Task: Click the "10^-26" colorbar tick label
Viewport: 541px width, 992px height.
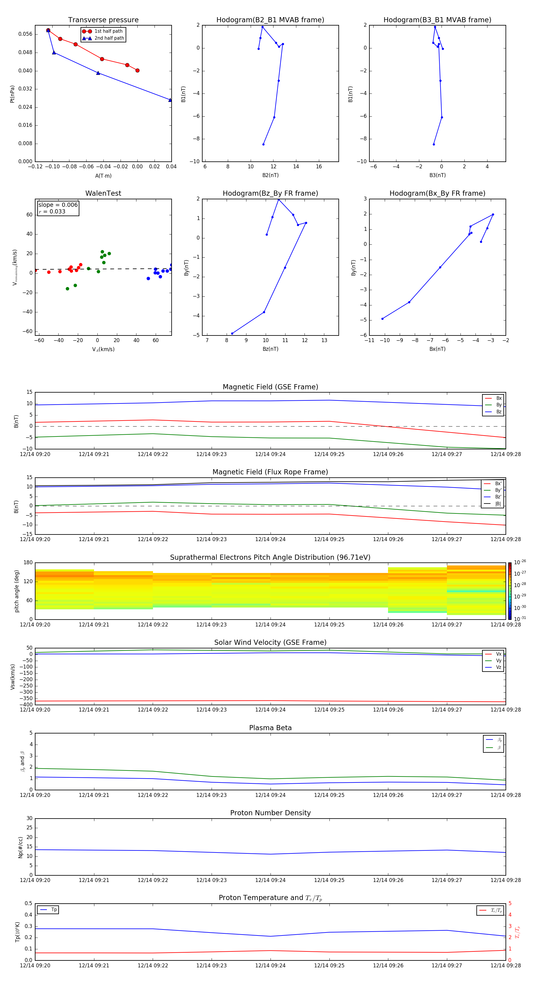Action: click(520, 562)
